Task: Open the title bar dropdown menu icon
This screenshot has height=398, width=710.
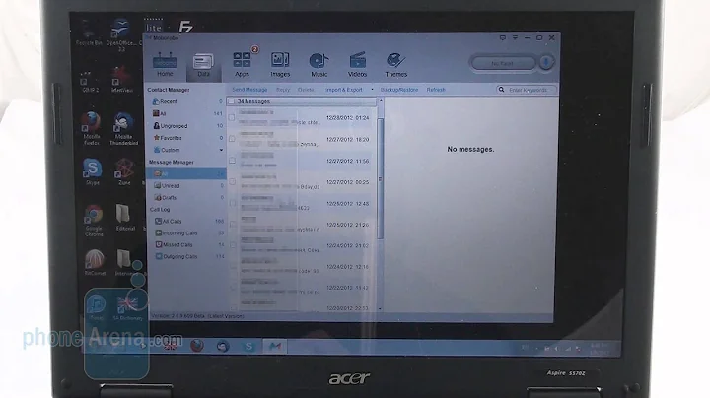Action: pos(515,38)
